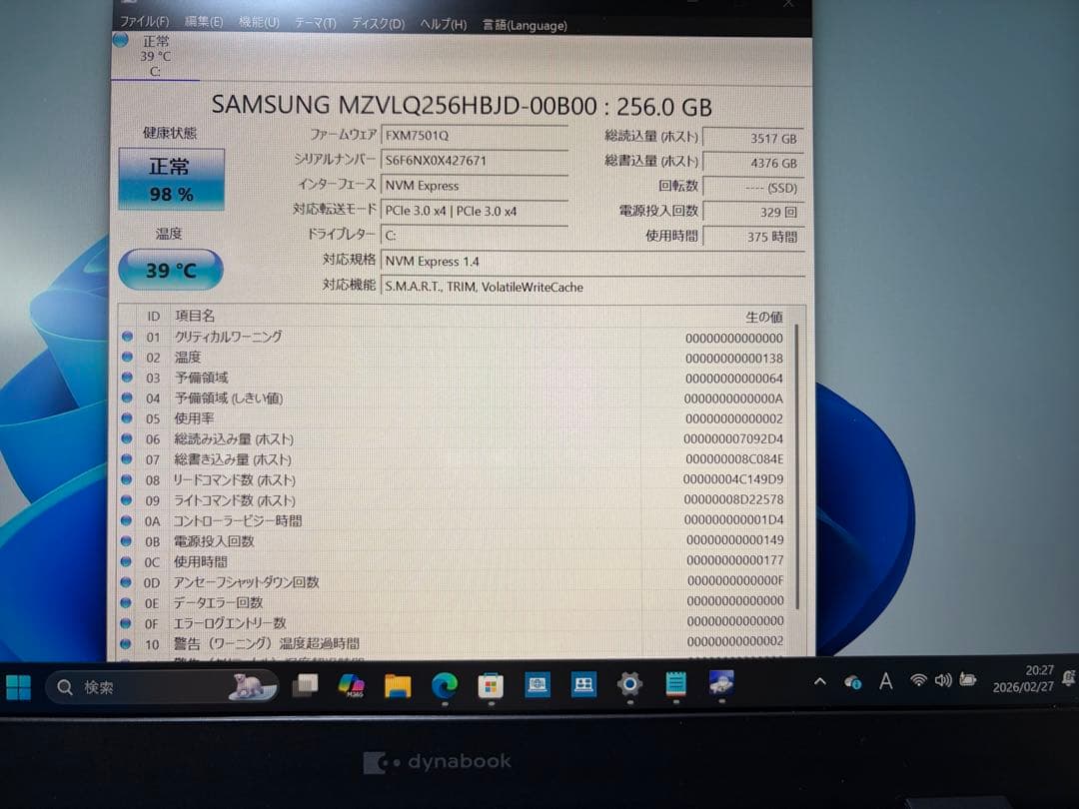Open File Explorer from the taskbar
This screenshot has width=1079, height=809.
pos(397,685)
